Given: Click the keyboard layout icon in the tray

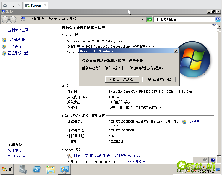Looking at the screenshot, I should click(205, 160).
